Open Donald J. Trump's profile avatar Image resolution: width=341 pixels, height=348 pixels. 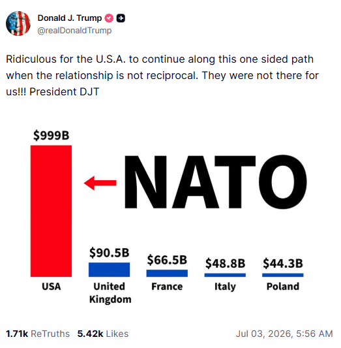pos(18,24)
